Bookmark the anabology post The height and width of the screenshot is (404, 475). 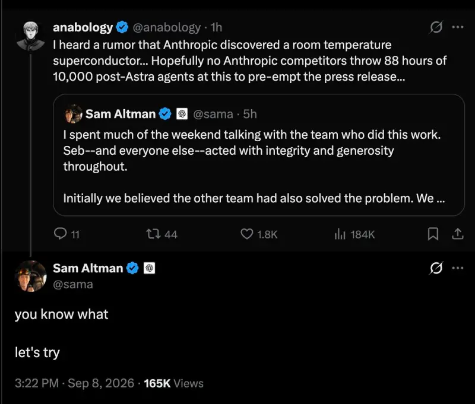pos(433,234)
